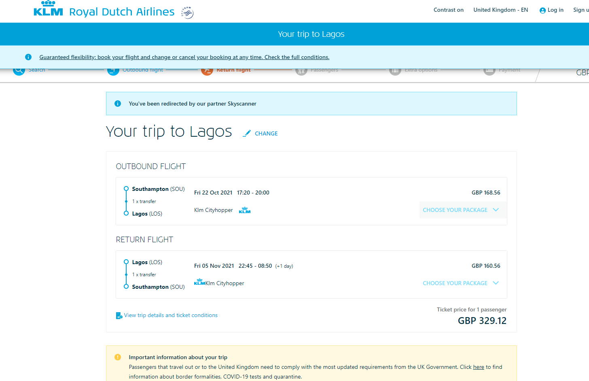Go to Extra options step
Screen dimensions: 589x381
pyautogui.click(x=421, y=70)
